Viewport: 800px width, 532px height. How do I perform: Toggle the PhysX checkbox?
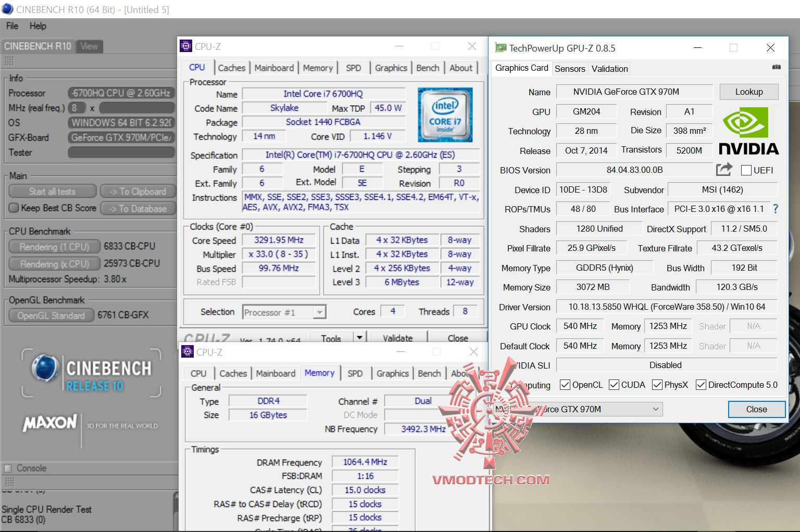657,385
